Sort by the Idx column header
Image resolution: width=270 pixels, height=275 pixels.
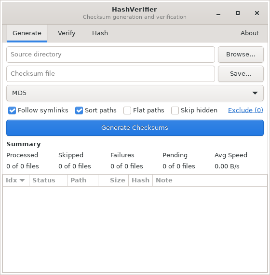(x=16, y=180)
